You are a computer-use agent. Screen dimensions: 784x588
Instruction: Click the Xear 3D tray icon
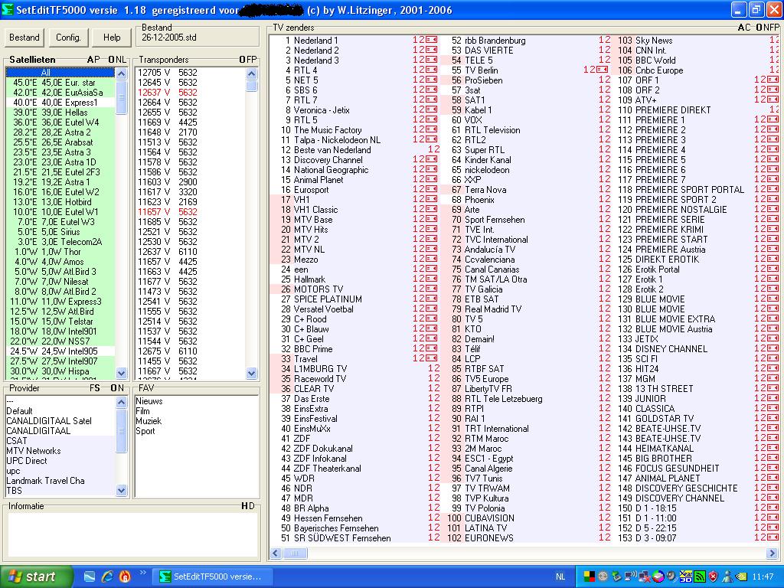[685, 577]
